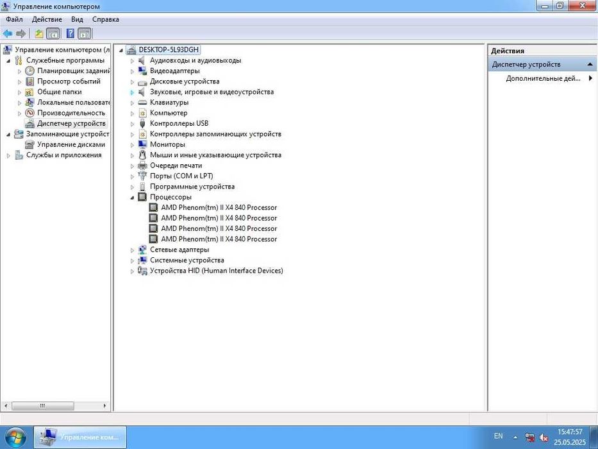Click the Планировщик заданий clock icon

29,71
